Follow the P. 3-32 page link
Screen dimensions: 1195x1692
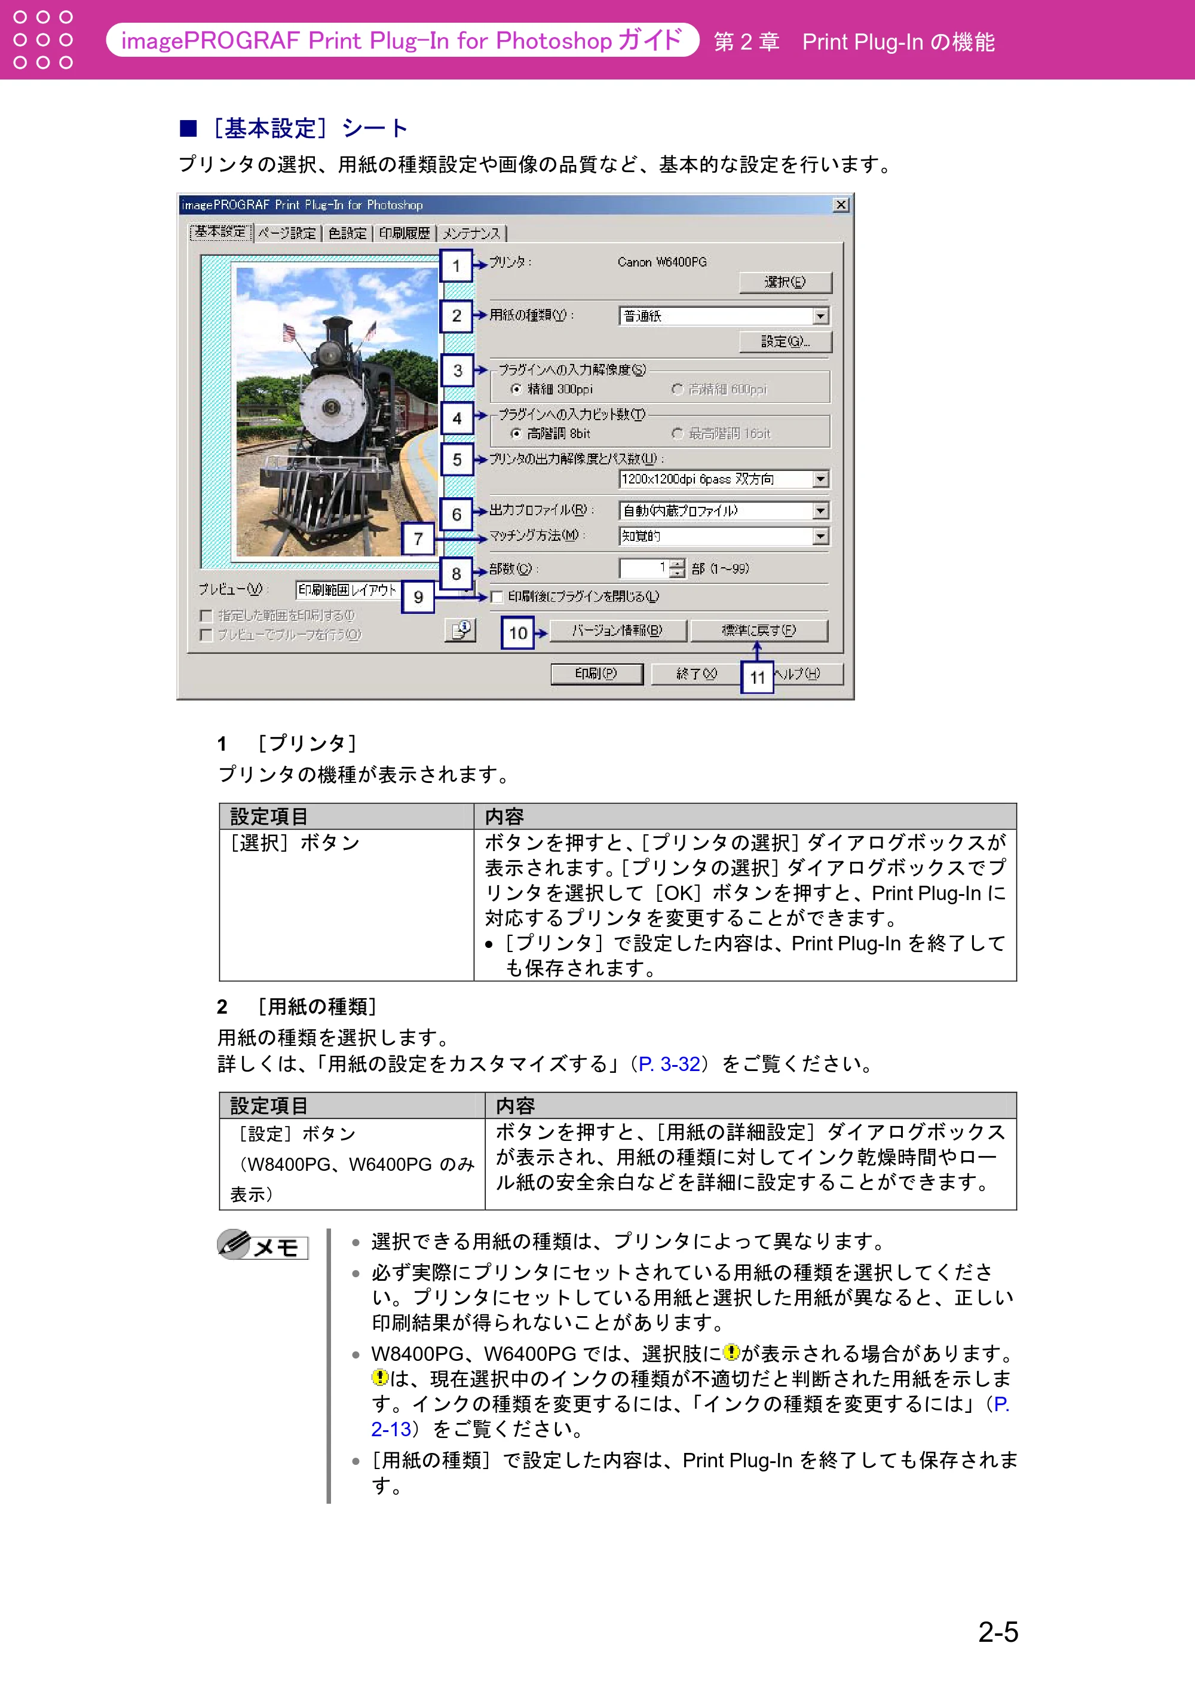(669, 1064)
